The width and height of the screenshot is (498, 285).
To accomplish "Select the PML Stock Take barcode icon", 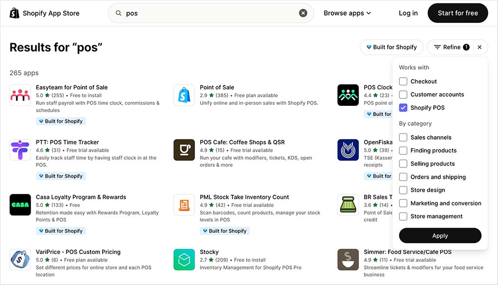I will coord(184,204).
